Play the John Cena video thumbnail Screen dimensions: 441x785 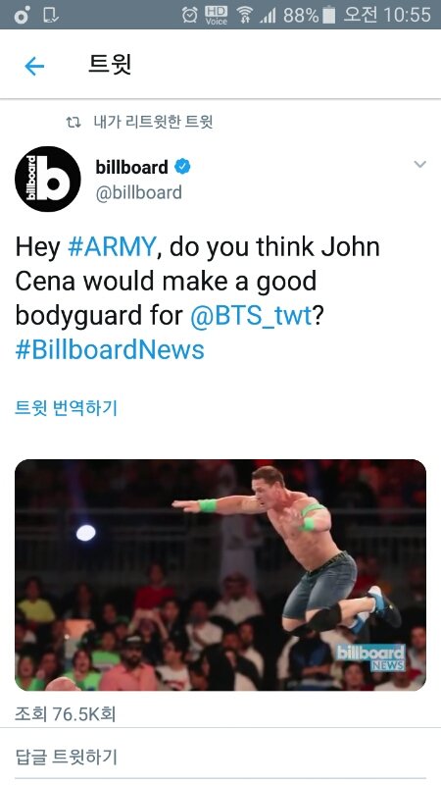click(x=220, y=575)
